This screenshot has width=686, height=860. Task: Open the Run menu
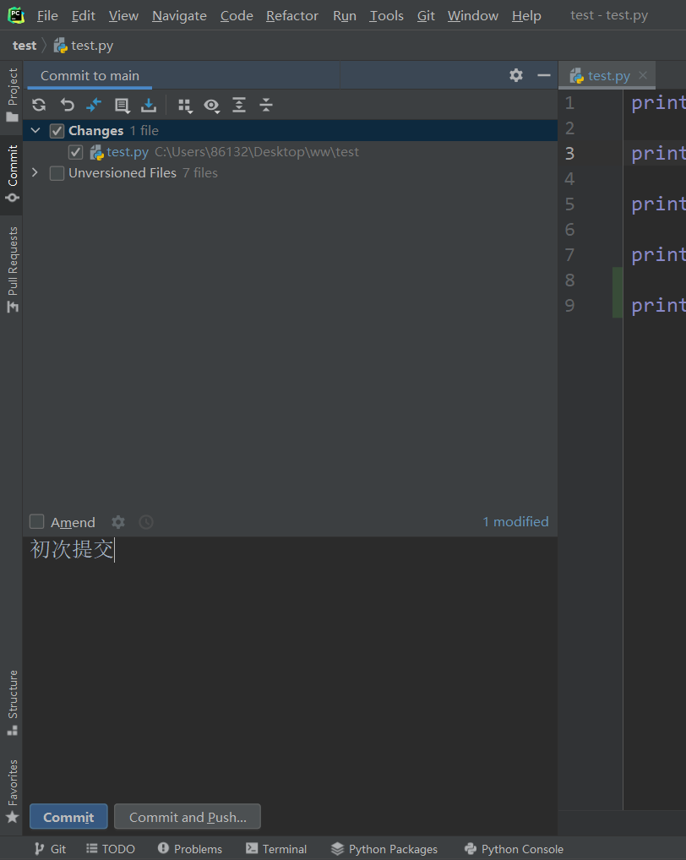pos(345,16)
